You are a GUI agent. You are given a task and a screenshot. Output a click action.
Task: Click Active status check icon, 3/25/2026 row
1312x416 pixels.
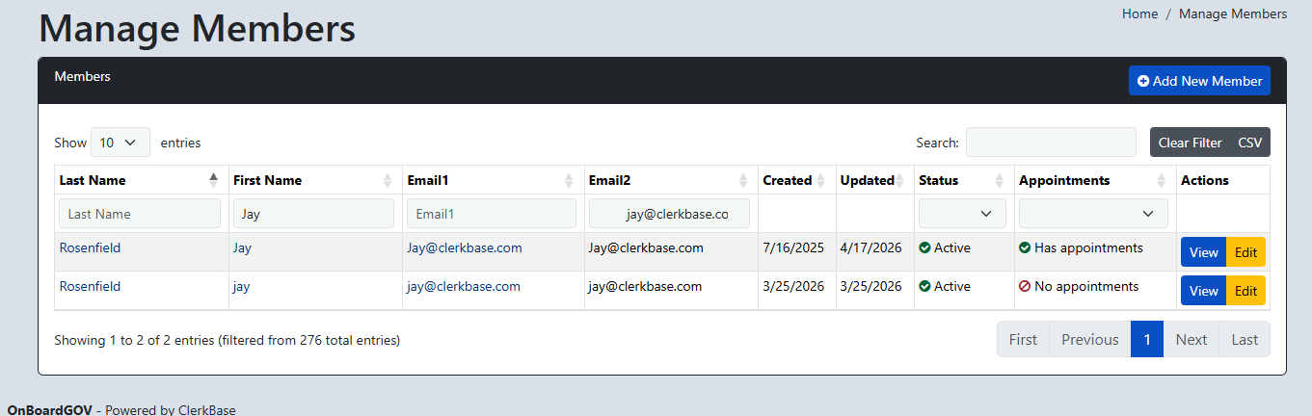click(x=924, y=287)
